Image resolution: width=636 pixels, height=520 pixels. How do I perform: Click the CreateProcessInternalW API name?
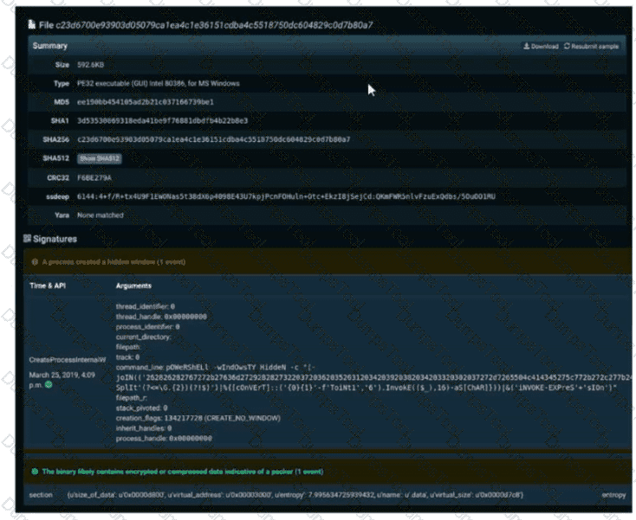pos(67,358)
